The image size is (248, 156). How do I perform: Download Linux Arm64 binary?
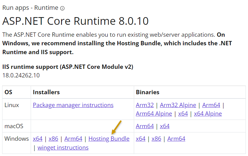coord(211,105)
